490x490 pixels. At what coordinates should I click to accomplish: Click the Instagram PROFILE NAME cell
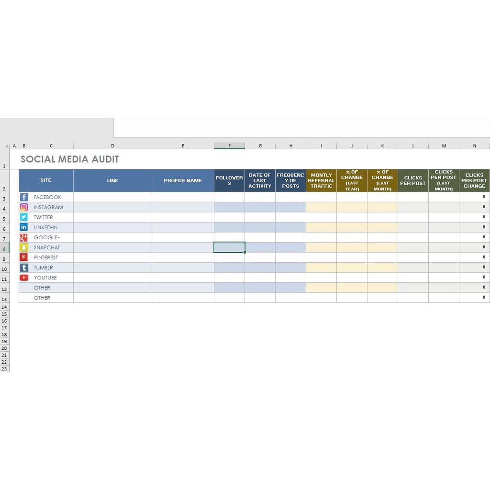click(x=183, y=207)
